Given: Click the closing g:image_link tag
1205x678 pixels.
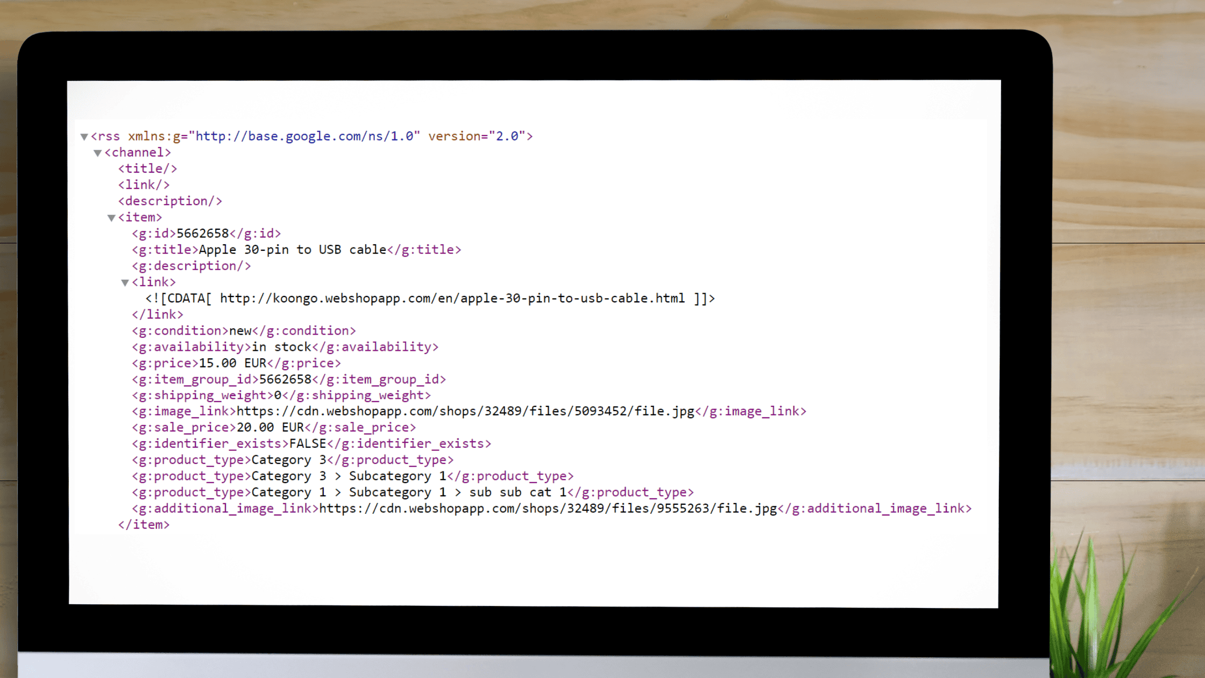Looking at the screenshot, I should [x=751, y=412].
